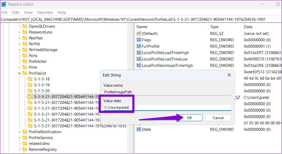The image size is (282, 154).
Task: Click the 0x00000001 (1) data cell
Action: click(x=257, y=46)
